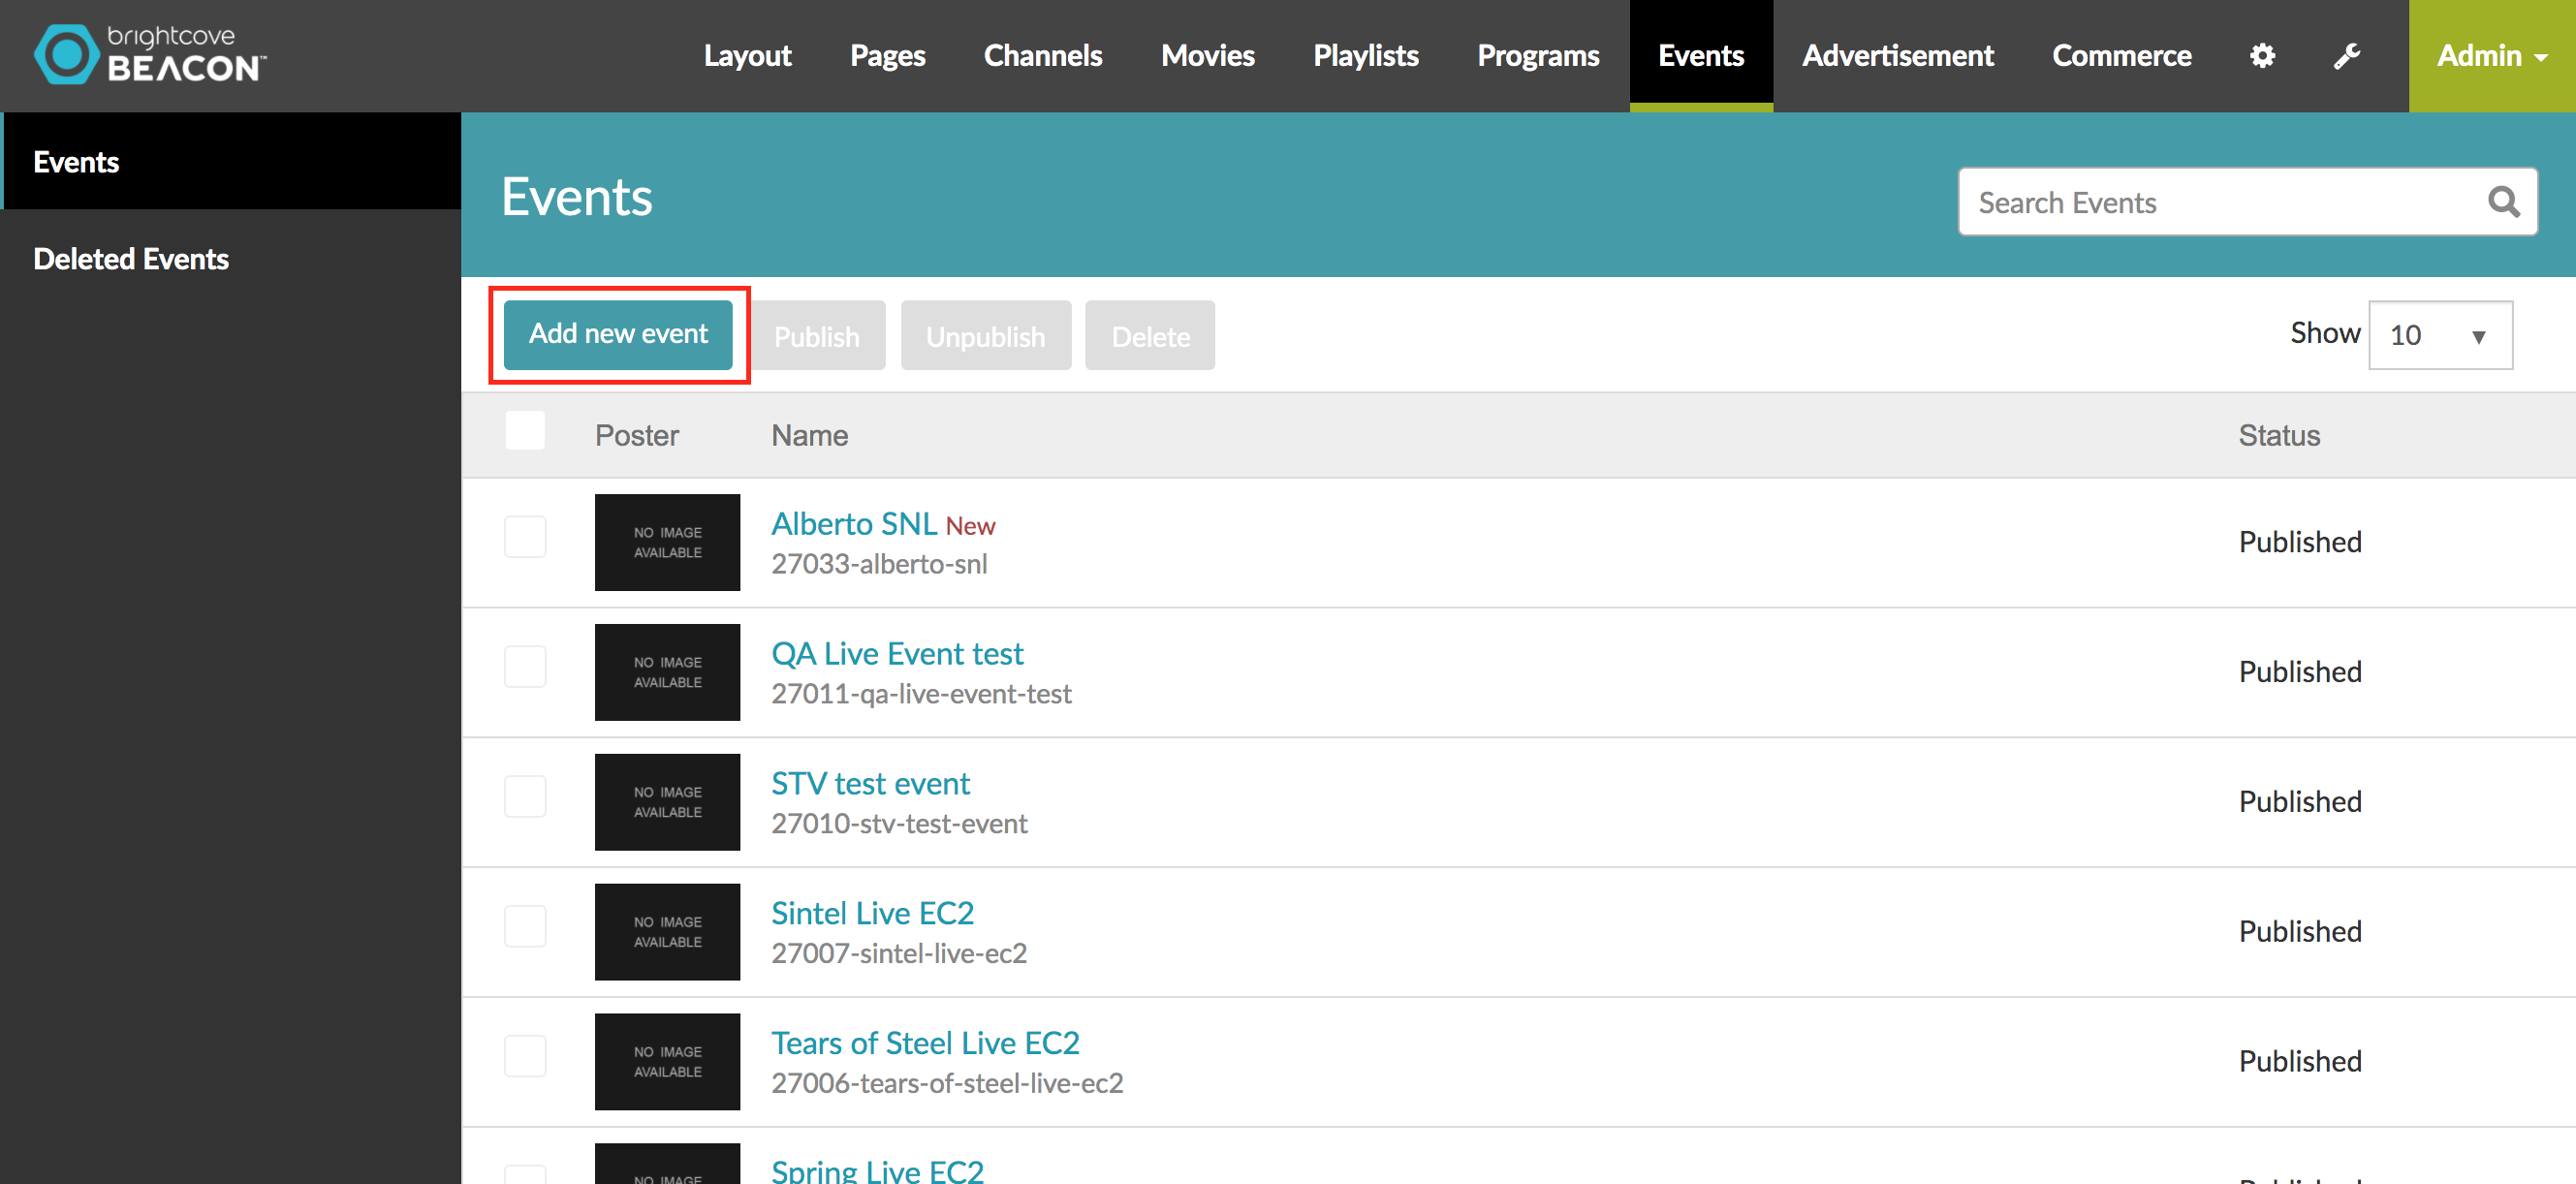Open Tears of Steel Live EC2 link
Viewport: 2576px width, 1184px height.
pos(925,1043)
